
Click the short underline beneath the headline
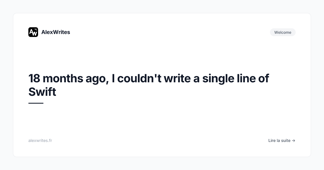[x=36, y=103]
